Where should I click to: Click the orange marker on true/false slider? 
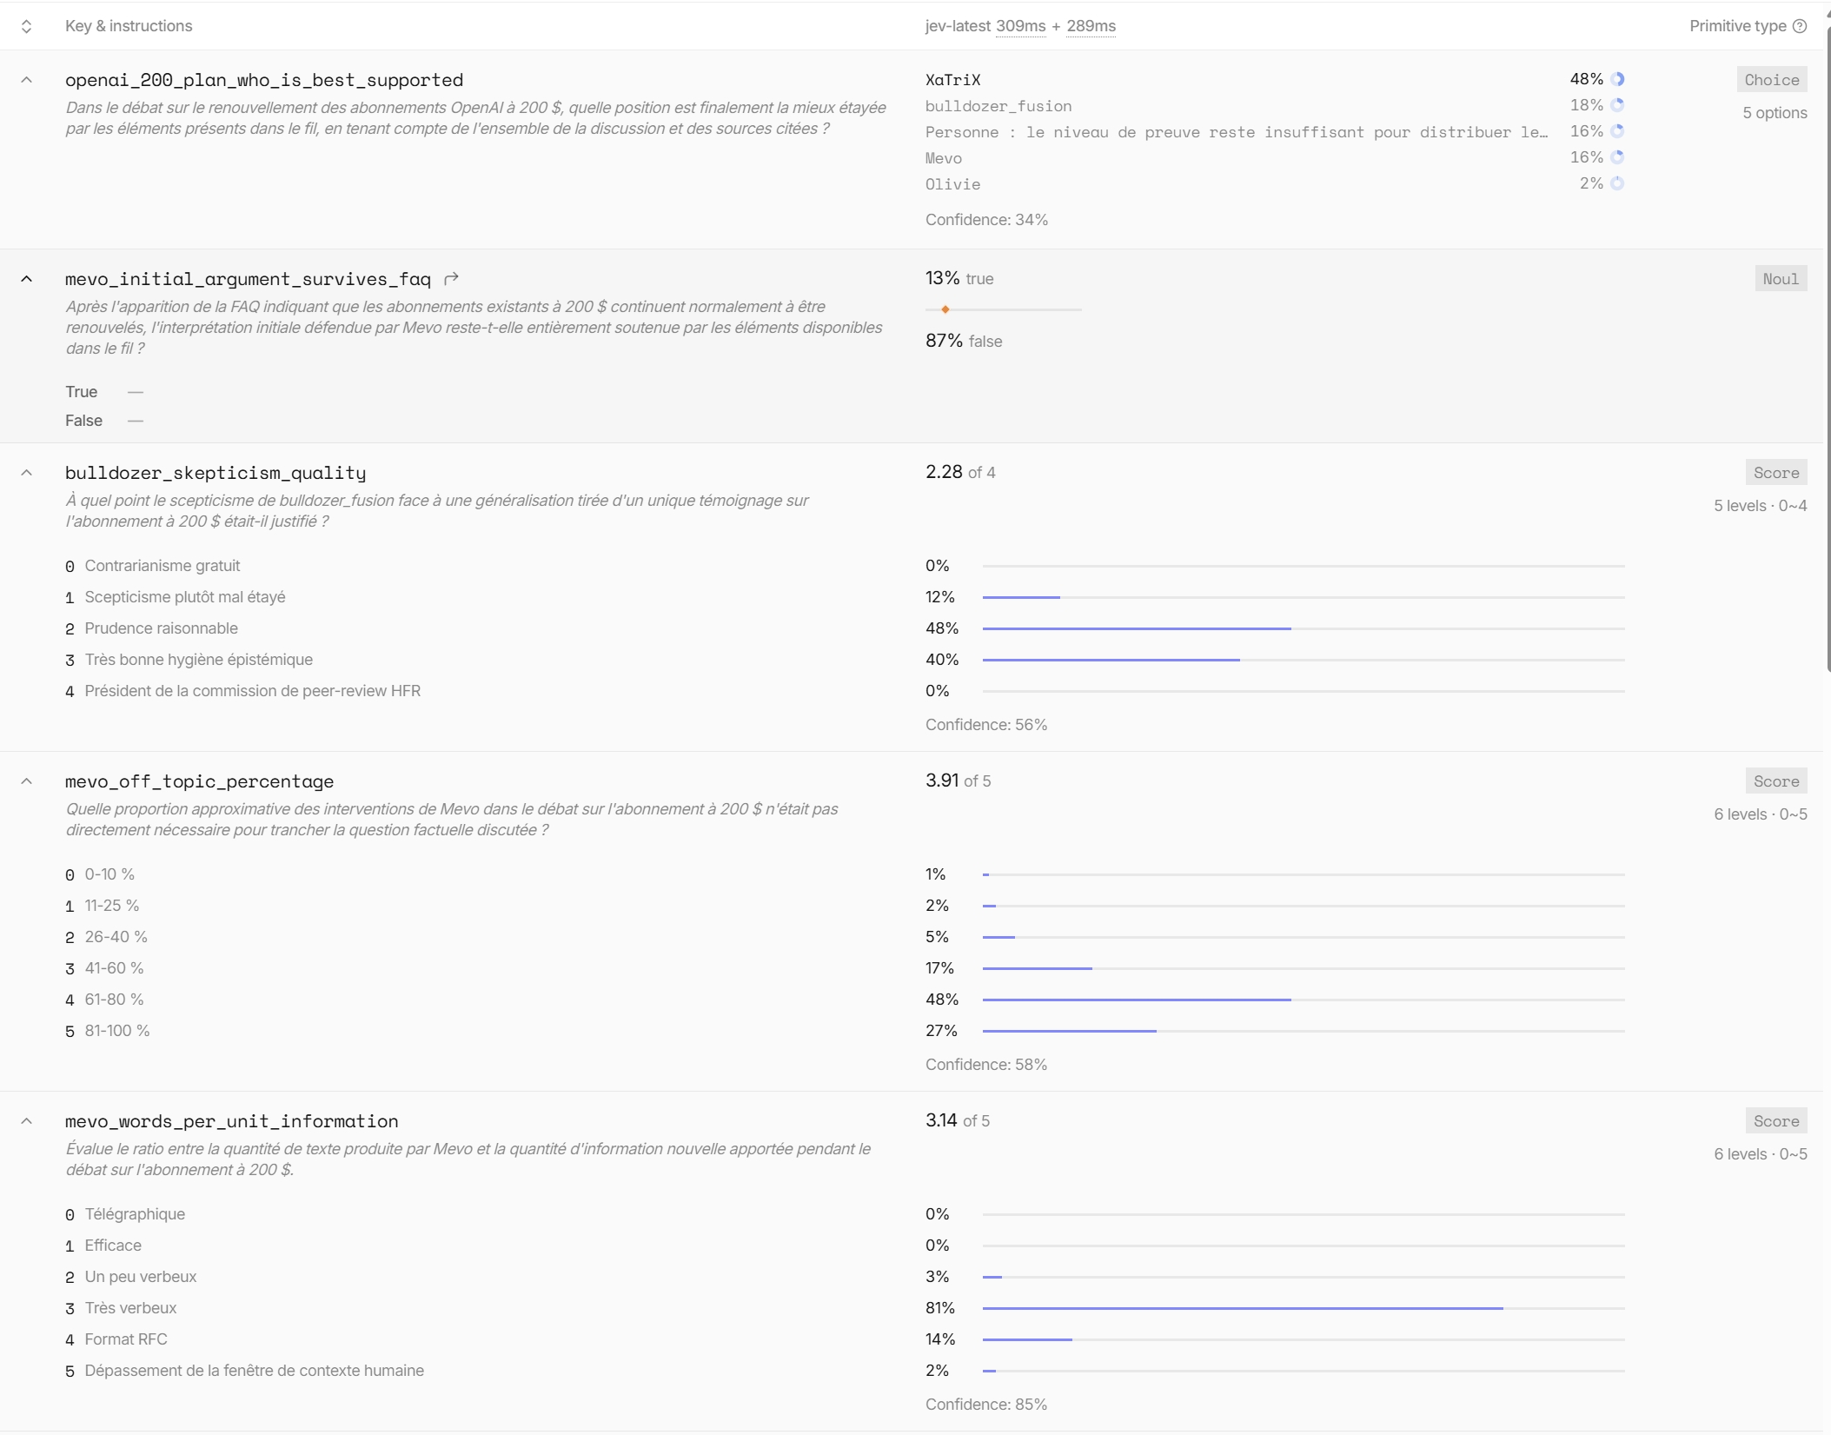coord(945,309)
